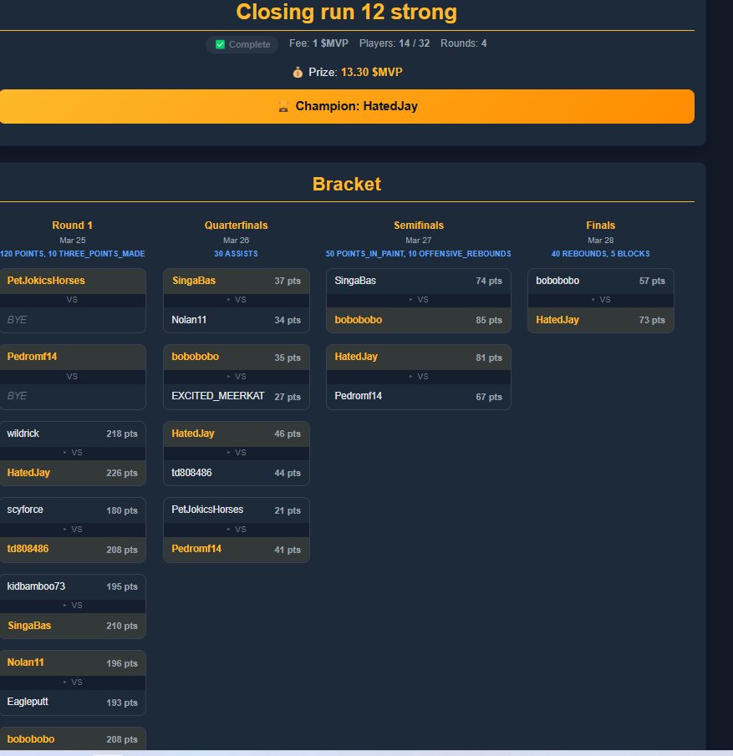Click td808486 44 pts in Quarterfinals
The image size is (733, 756).
click(237, 473)
